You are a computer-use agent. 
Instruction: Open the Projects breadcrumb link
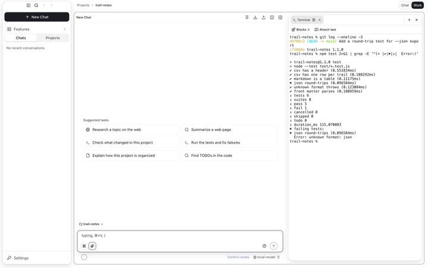click(x=83, y=5)
